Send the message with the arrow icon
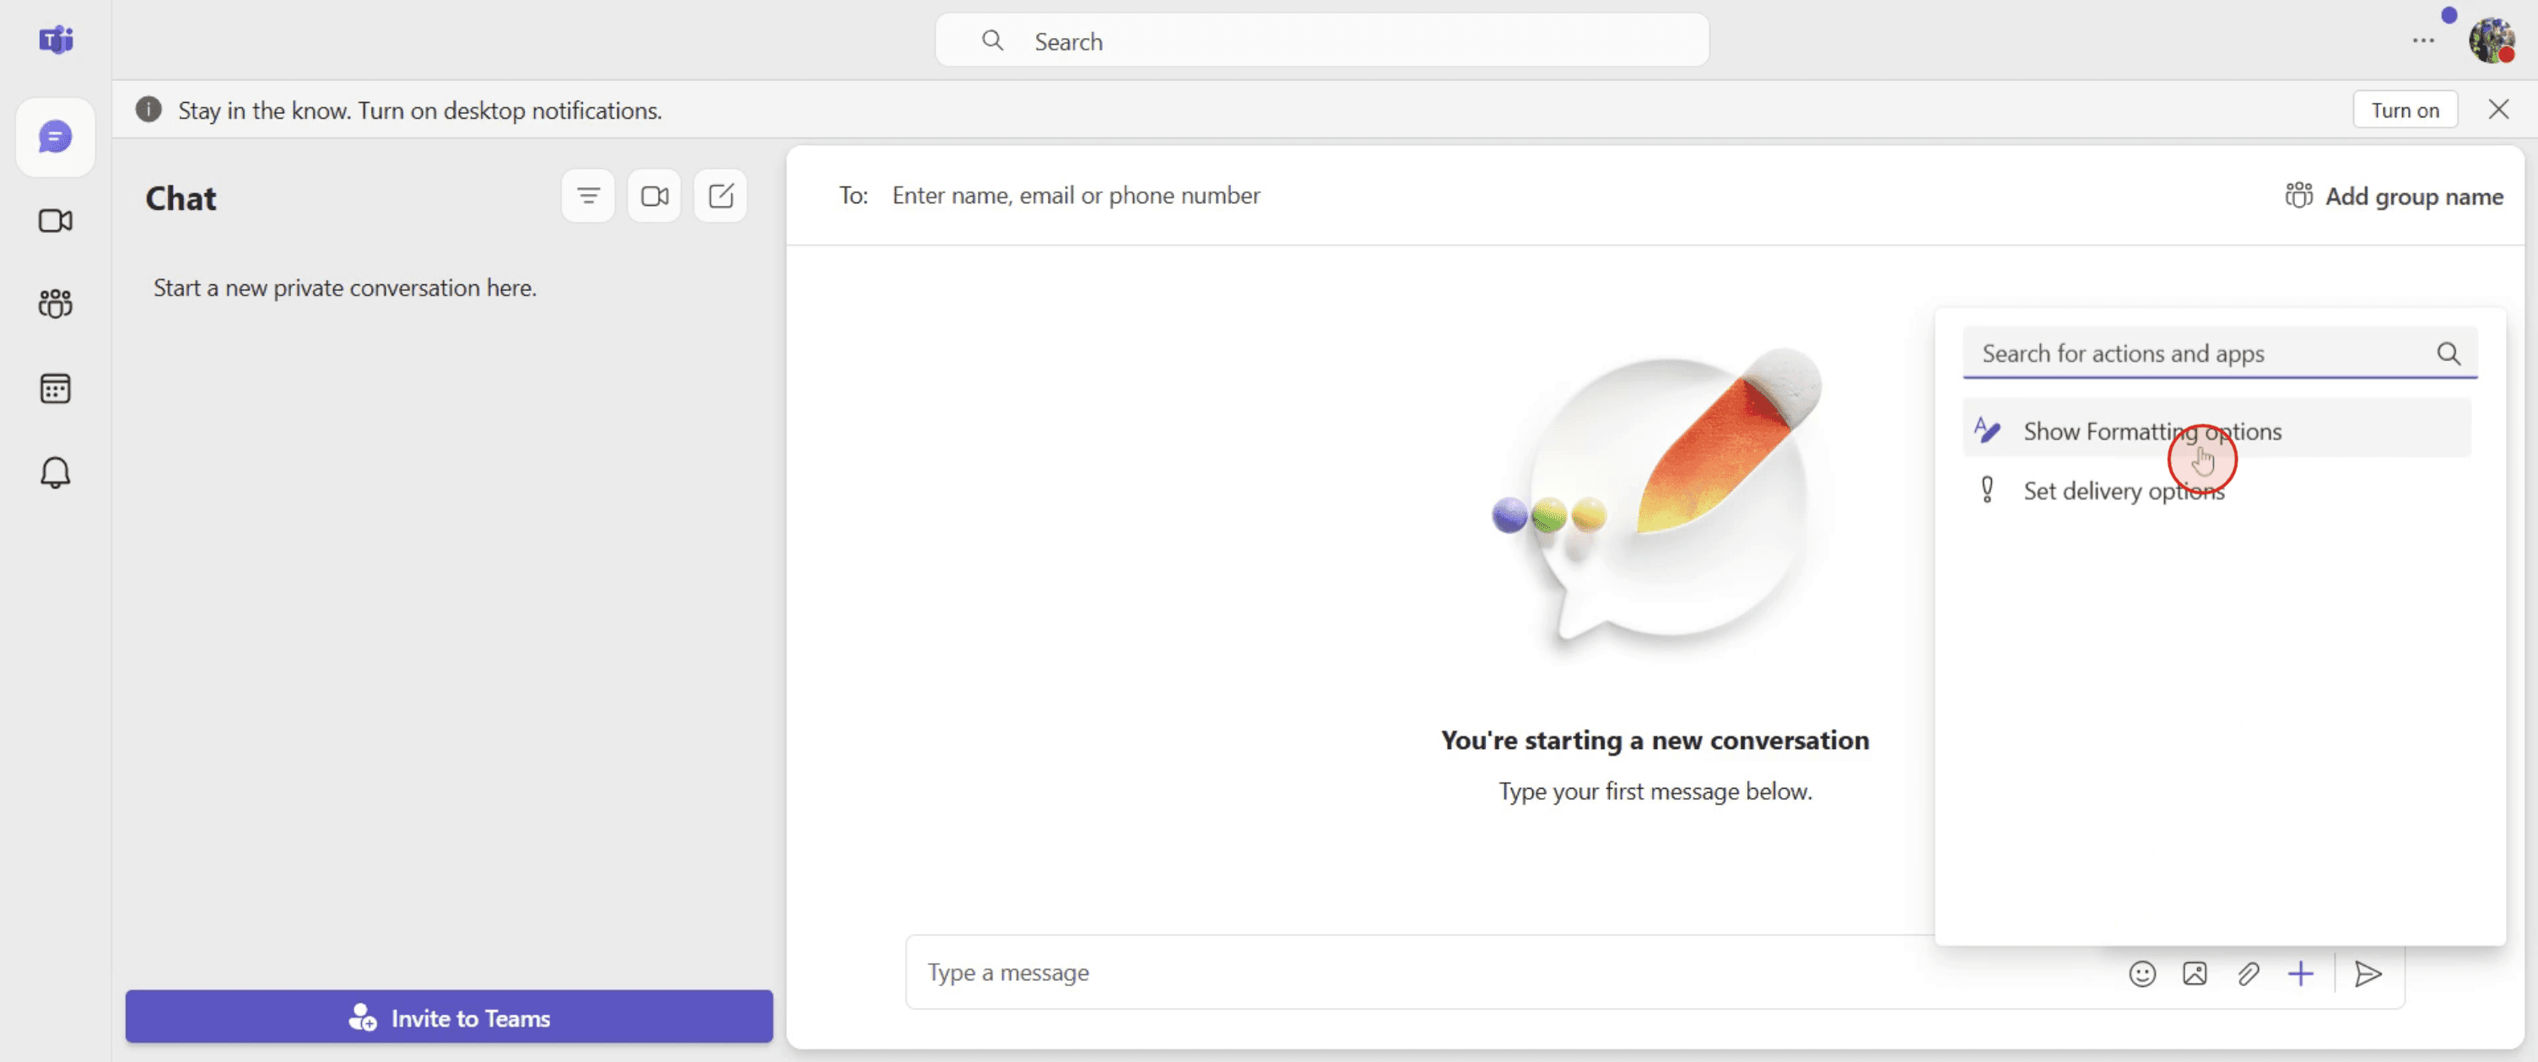This screenshot has height=1062, width=2538. [x=2368, y=973]
